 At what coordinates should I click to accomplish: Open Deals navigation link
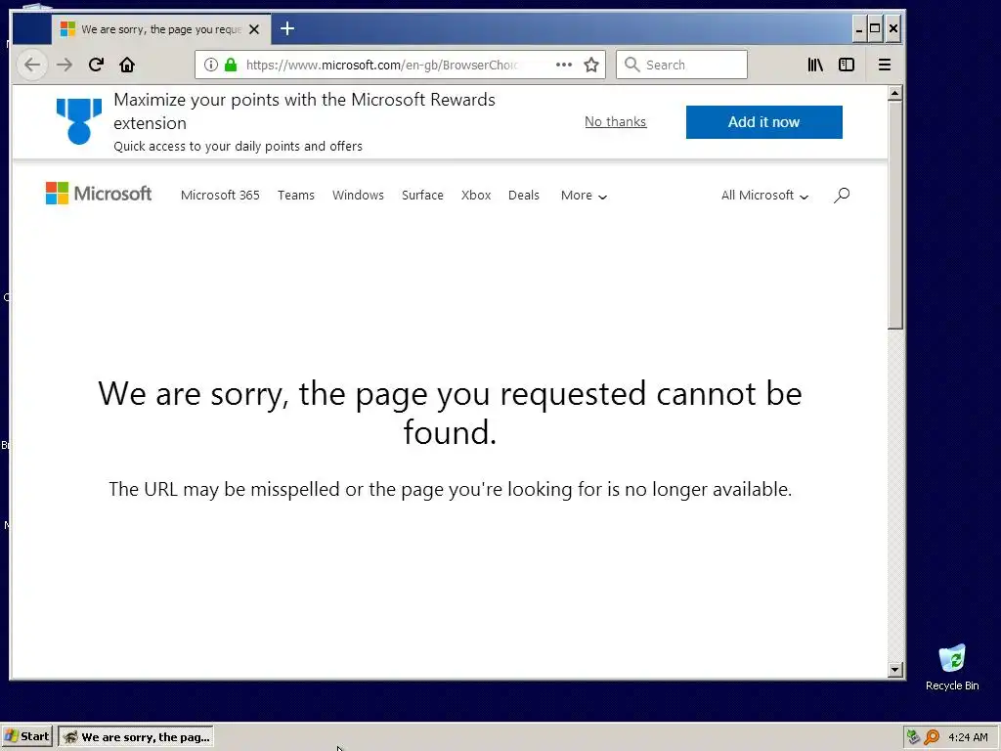tap(524, 195)
